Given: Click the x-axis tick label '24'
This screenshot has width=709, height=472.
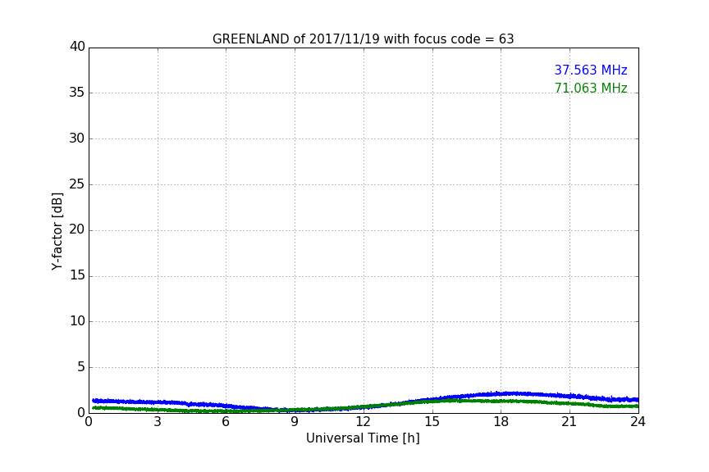Looking at the screenshot, I should [638, 422].
